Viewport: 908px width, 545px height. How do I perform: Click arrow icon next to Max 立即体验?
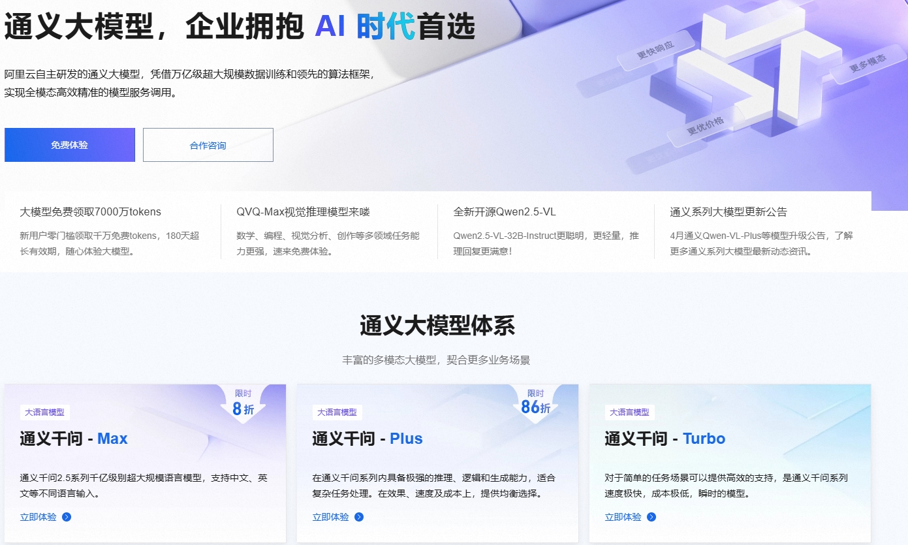67,517
